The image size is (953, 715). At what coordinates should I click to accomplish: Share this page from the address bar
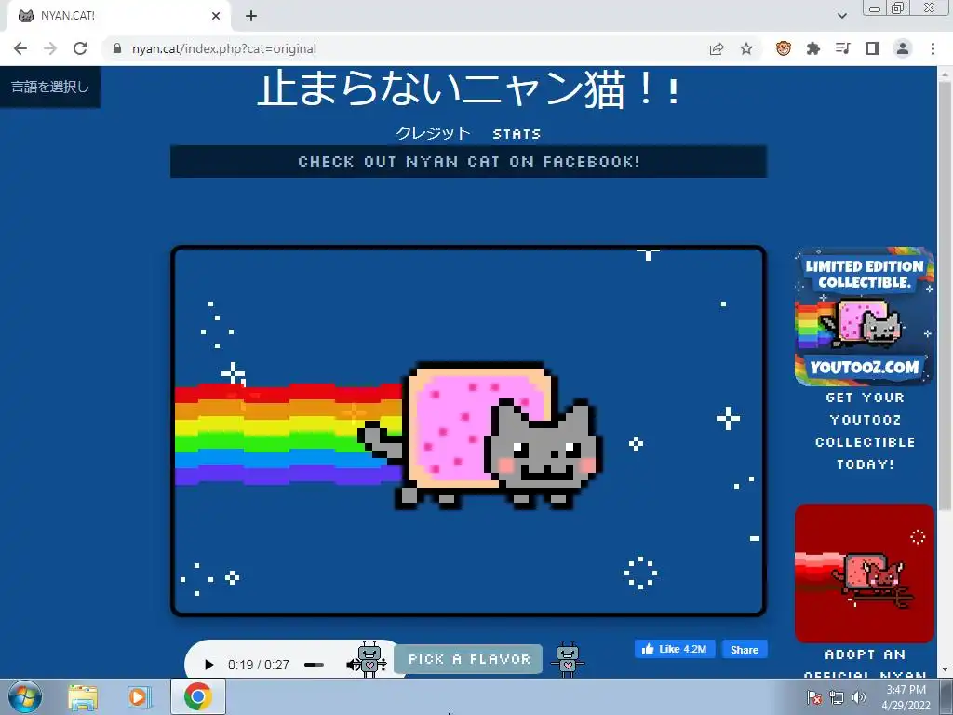717,48
